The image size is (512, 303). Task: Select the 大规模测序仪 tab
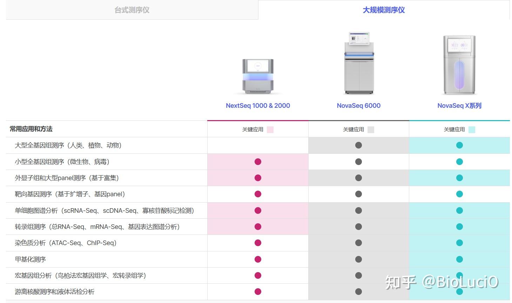(384, 10)
